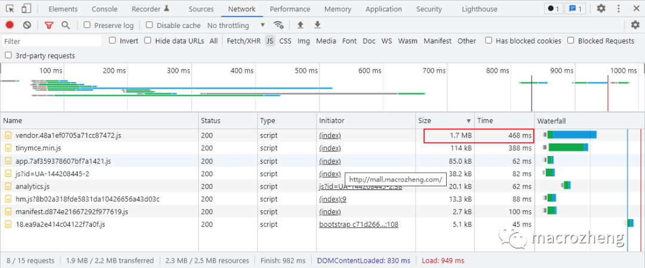Check the Disable cache option
The width and height of the screenshot is (645, 268).
[x=150, y=25]
